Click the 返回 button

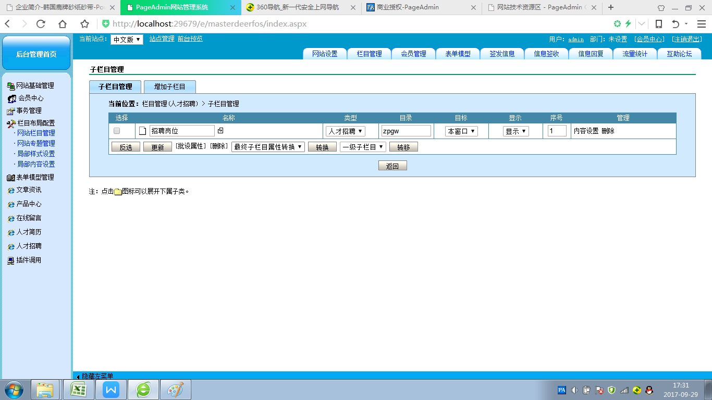click(x=392, y=166)
